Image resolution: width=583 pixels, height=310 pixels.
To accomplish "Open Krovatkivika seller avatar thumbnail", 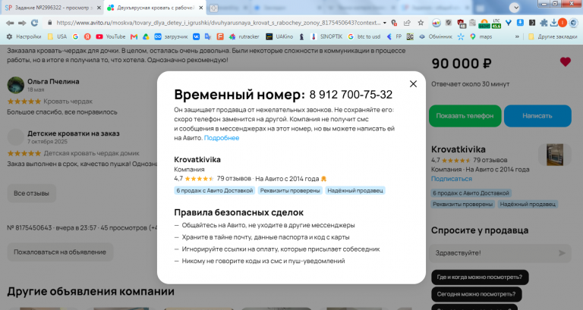I will pos(554,155).
